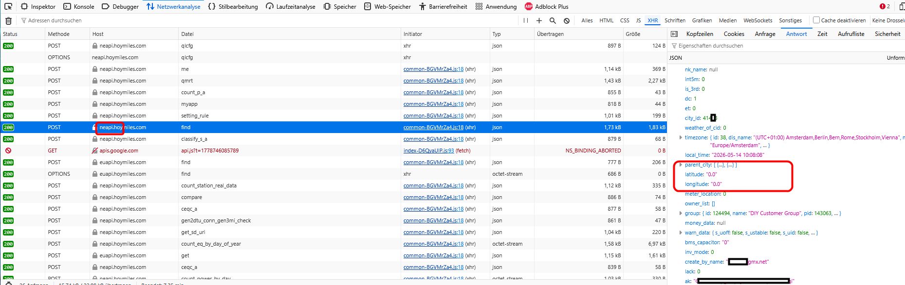Click lock icon in count_eq_by_day_of_year row
Image resolution: width=905 pixels, height=285 pixels.
(x=95, y=244)
